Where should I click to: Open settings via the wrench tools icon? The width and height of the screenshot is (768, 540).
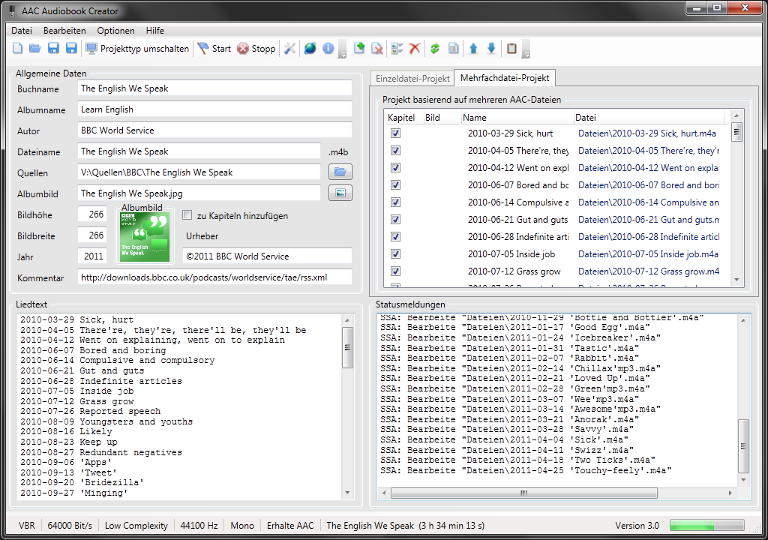[290, 49]
